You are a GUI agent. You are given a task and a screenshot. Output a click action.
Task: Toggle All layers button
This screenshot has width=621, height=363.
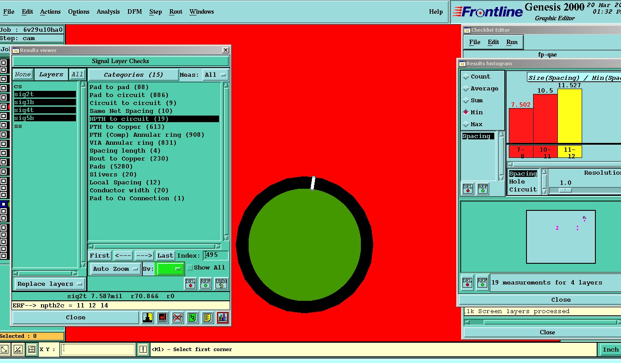77,75
